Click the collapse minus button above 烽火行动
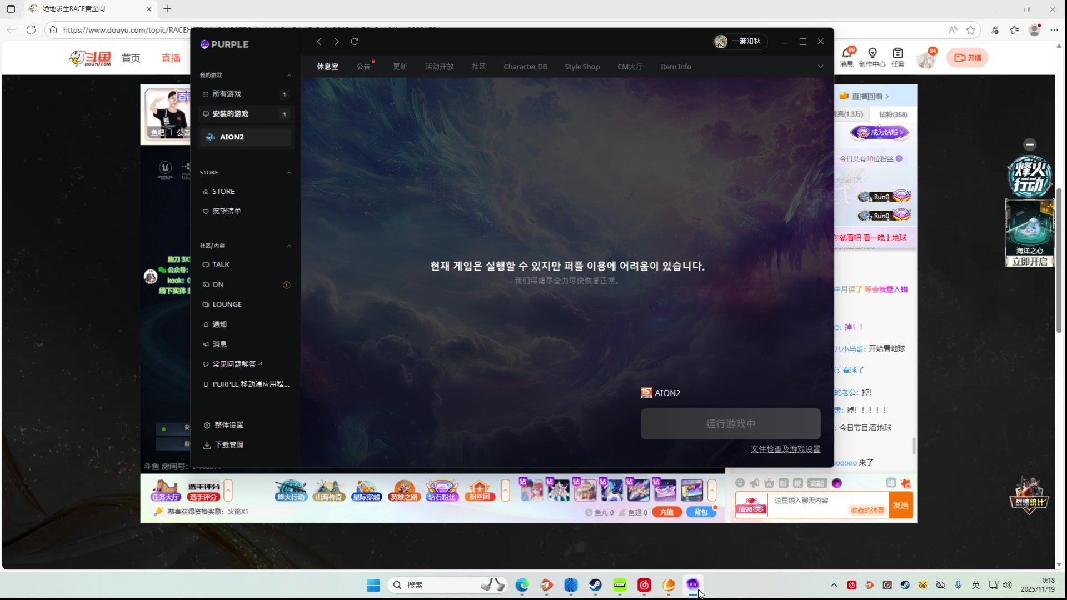Image resolution: width=1067 pixels, height=600 pixels. [x=1030, y=144]
